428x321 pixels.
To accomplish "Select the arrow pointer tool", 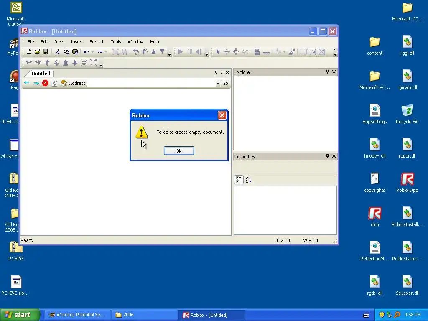I will pos(218,52).
